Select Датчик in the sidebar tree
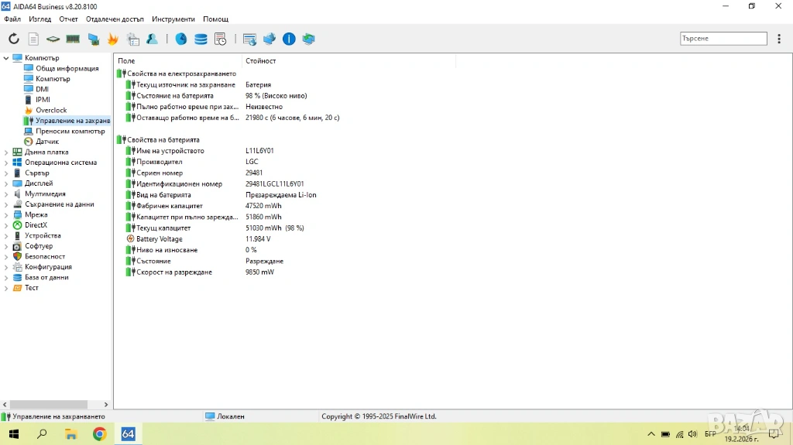This screenshot has height=445, width=793. (46, 142)
